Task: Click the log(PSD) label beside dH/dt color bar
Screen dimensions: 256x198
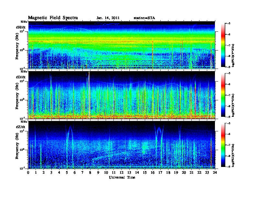Action: coord(233,55)
